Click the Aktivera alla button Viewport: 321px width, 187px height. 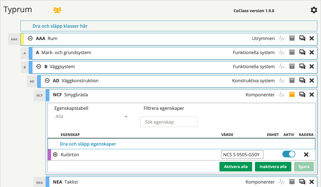(x=236, y=166)
